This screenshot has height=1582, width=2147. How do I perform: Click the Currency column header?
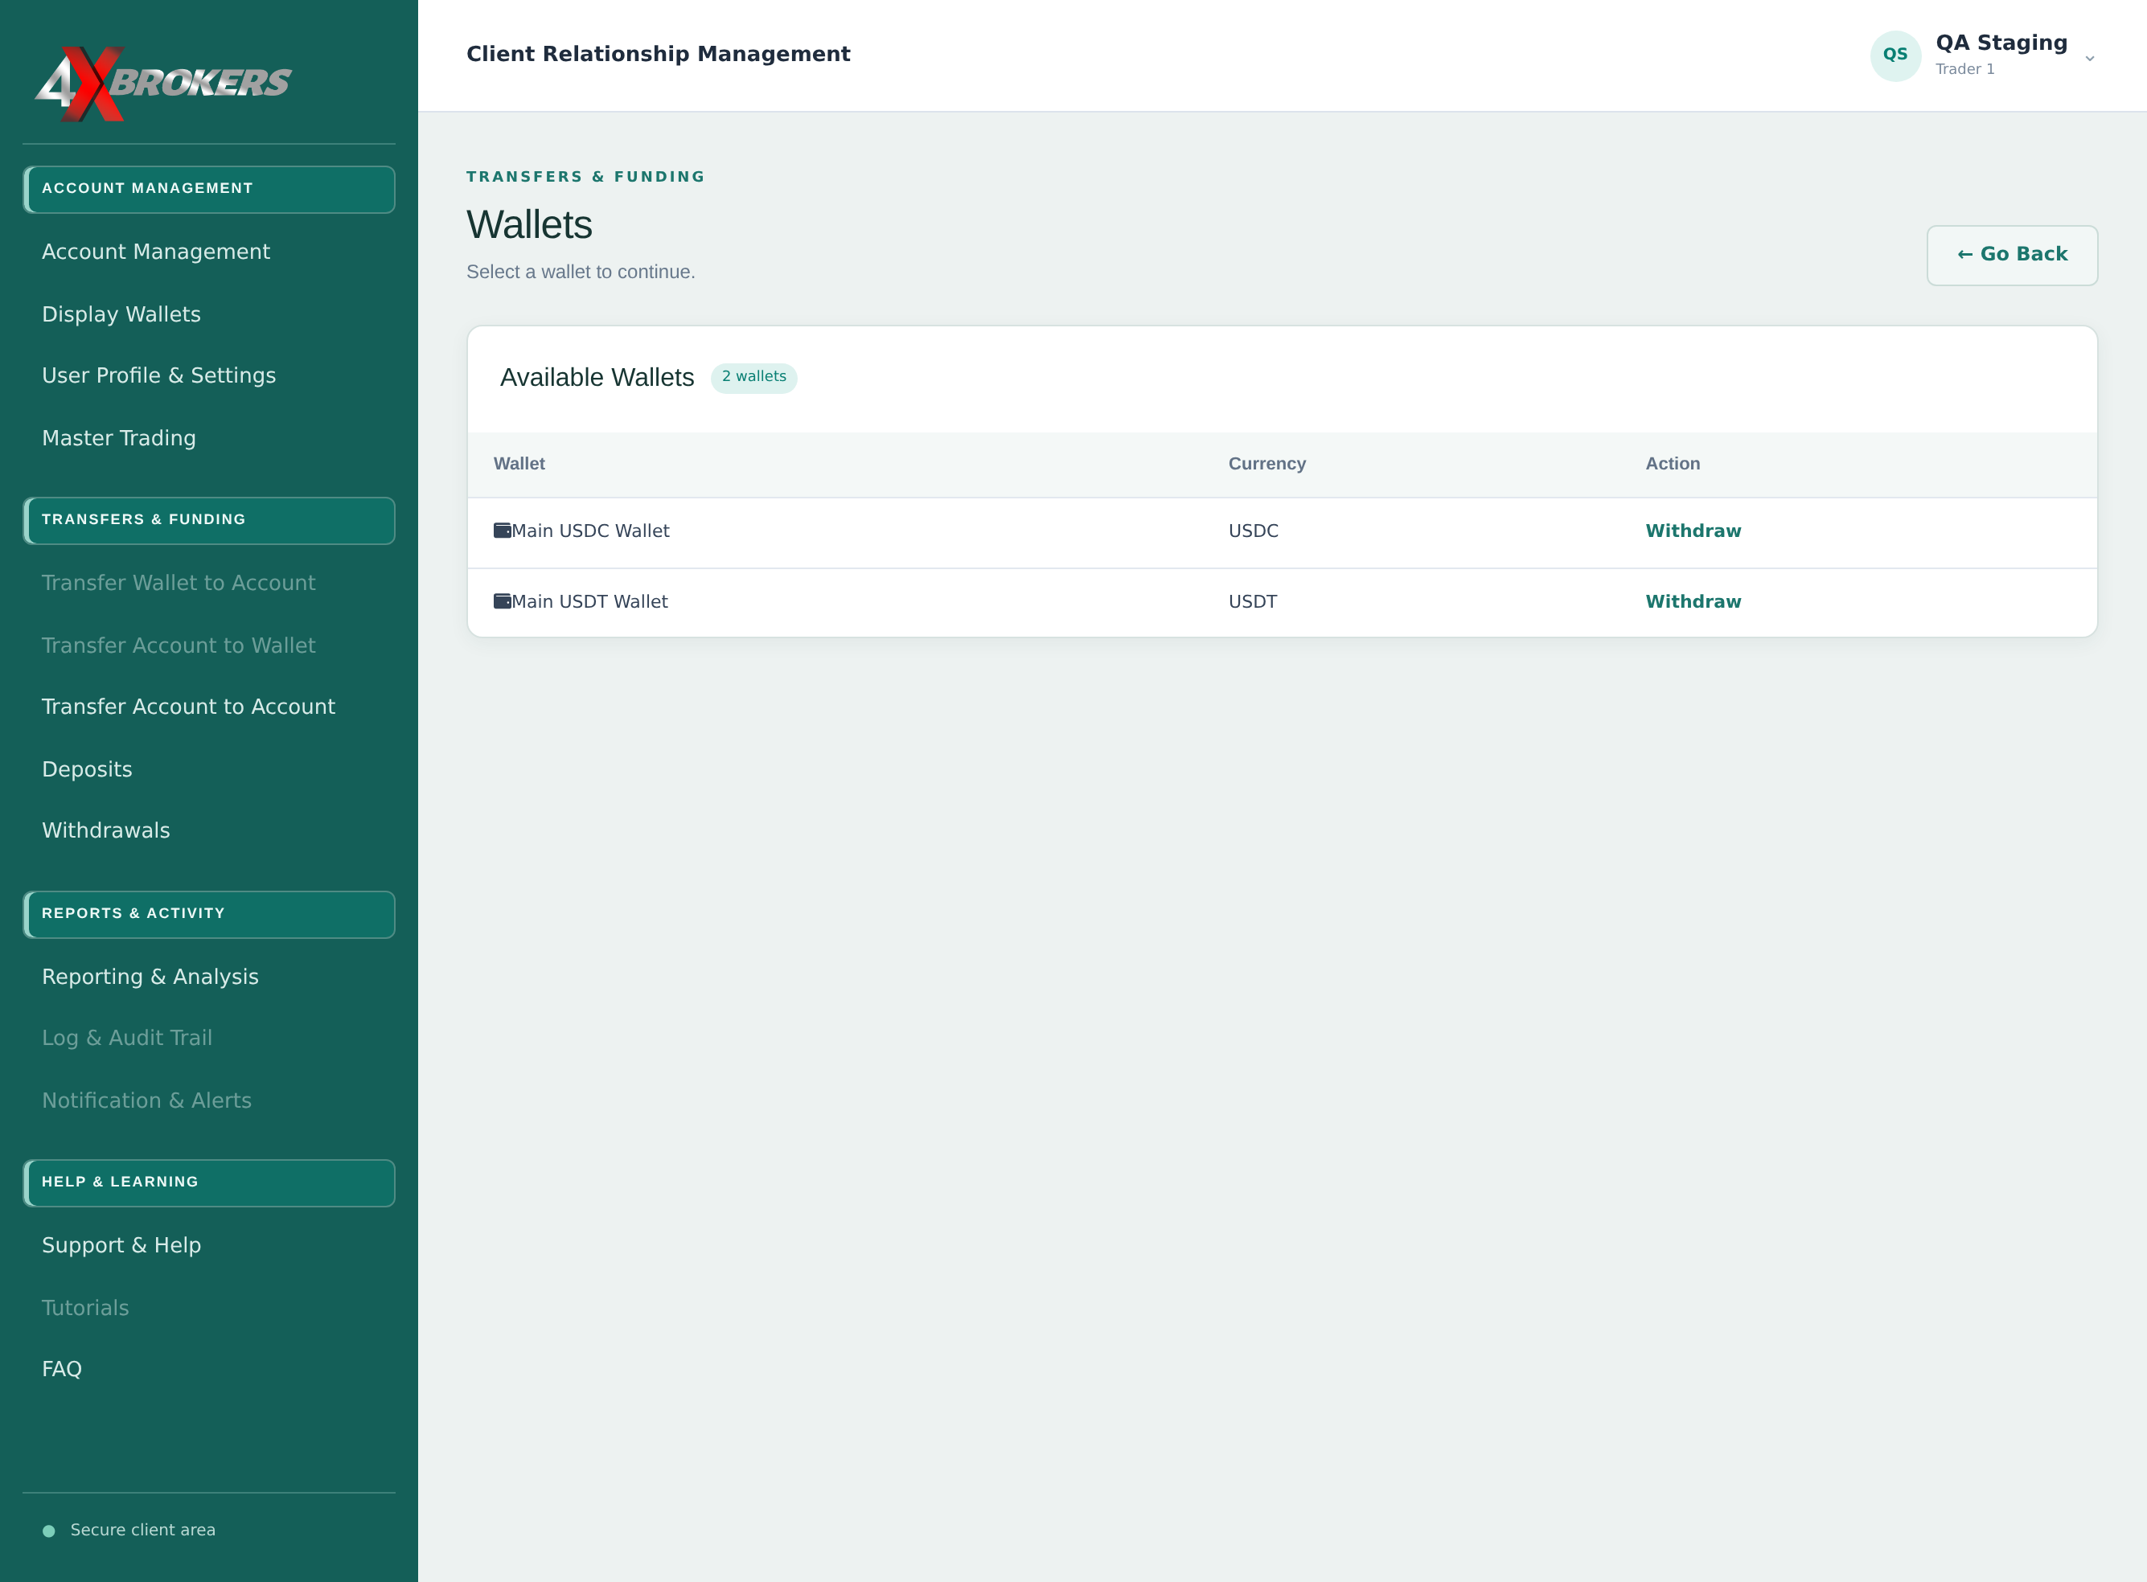click(1266, 464)
